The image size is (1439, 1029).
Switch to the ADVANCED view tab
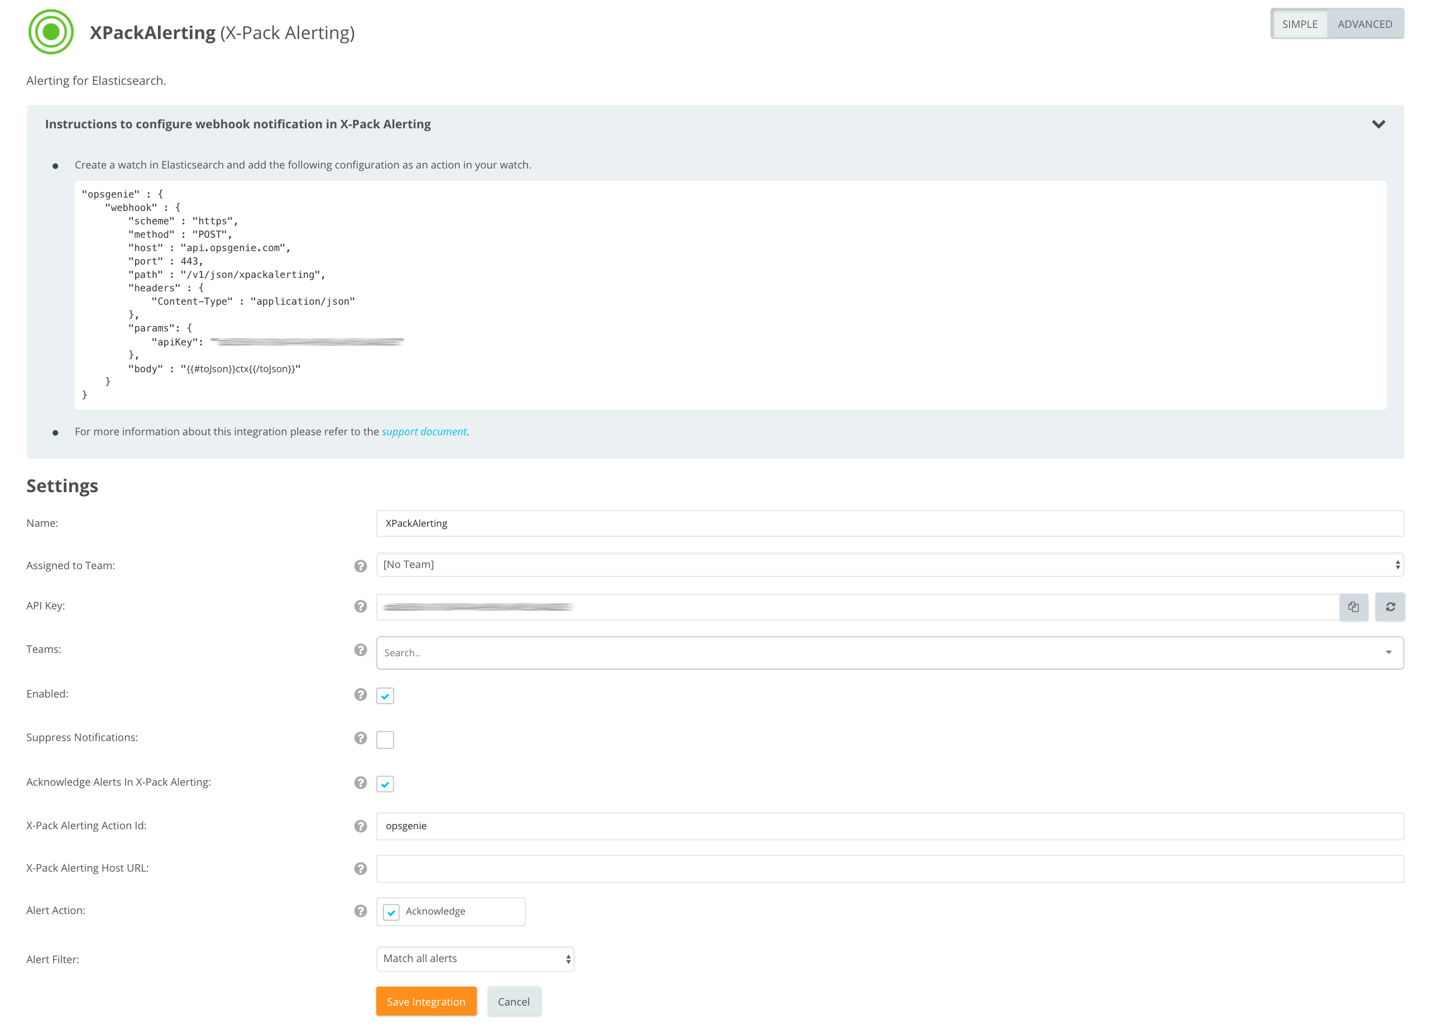tap(1364, 24)
